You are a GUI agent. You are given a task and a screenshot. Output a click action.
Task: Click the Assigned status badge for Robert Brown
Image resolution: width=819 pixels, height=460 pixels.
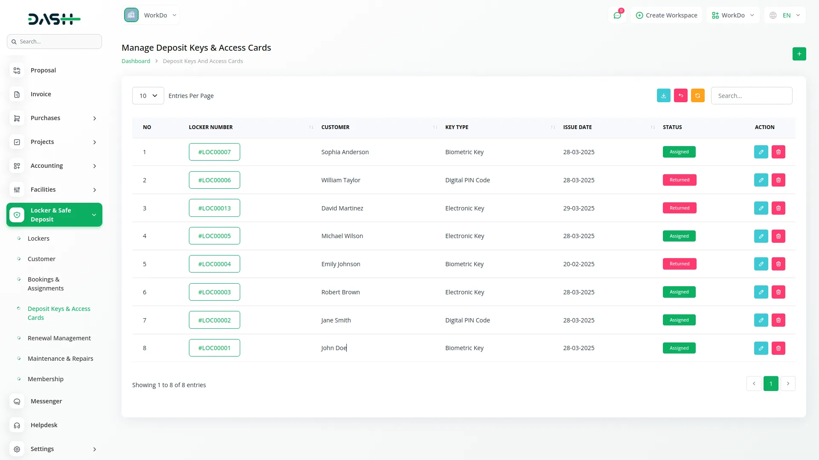tap(679, 292)
